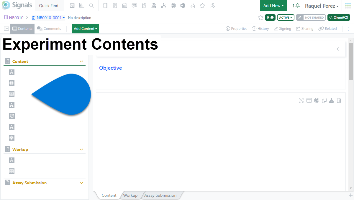Open the notifications bell
The image size is (354, 200).
pos(298,6)
